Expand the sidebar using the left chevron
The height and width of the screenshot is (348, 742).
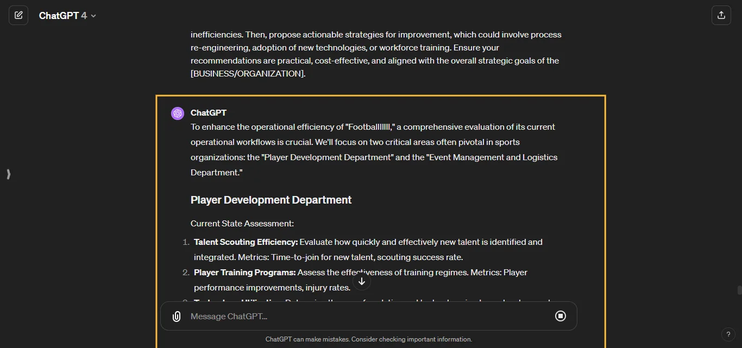(x=8, y=174)
